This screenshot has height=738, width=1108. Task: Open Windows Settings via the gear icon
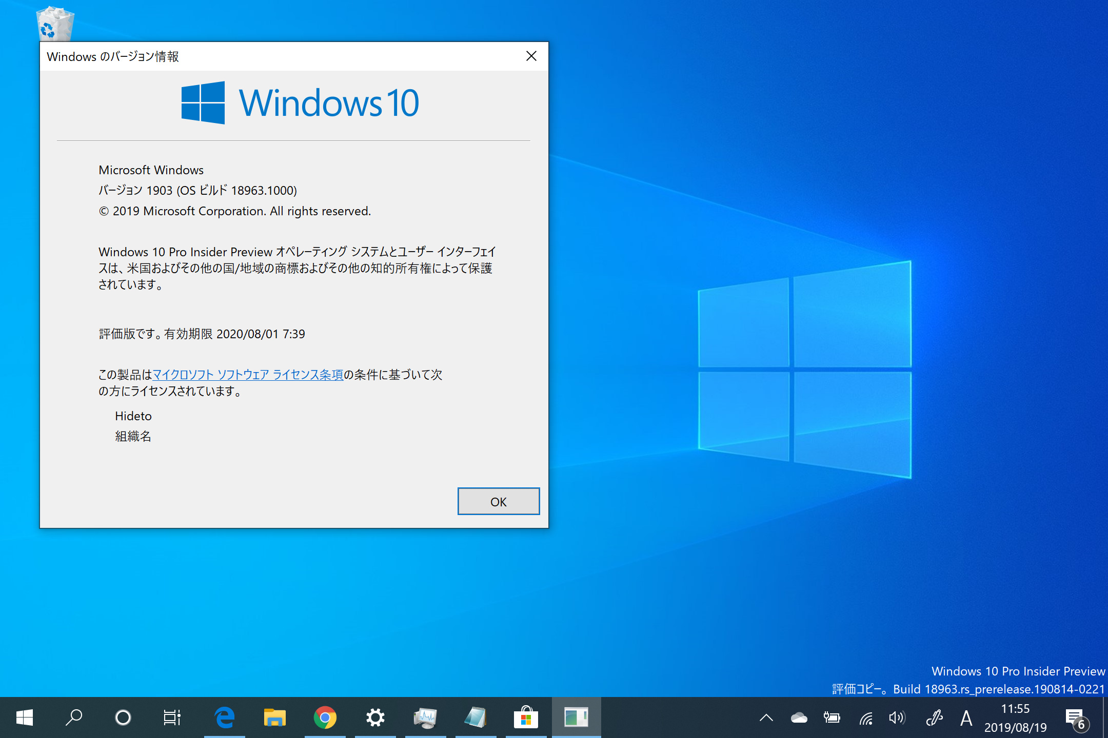(376, 717)
